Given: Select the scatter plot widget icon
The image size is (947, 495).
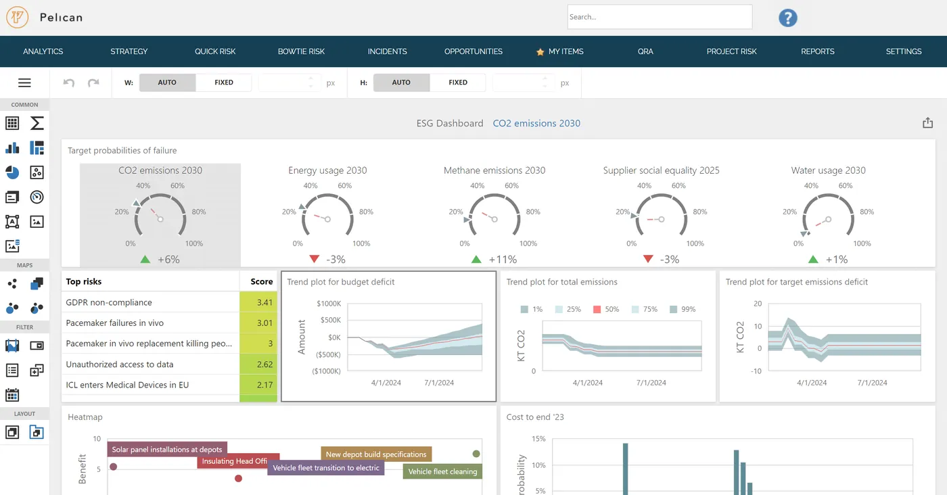Looking at the screenshot, I should pyautogui.click(x=37, y=172).
